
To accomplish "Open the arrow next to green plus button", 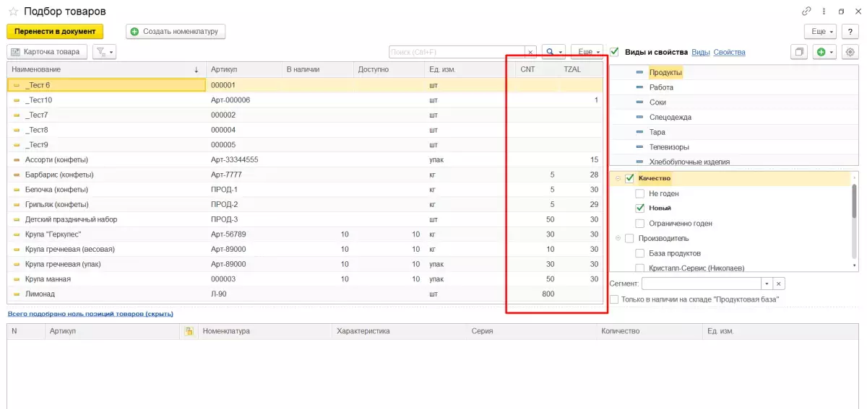I will coord(832,52).
